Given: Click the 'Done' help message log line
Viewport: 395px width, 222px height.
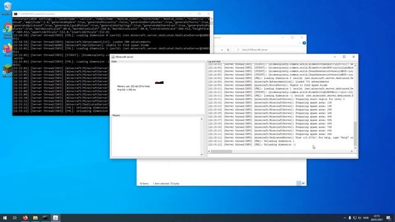Looking at the screenshot, I should [281, 138].
